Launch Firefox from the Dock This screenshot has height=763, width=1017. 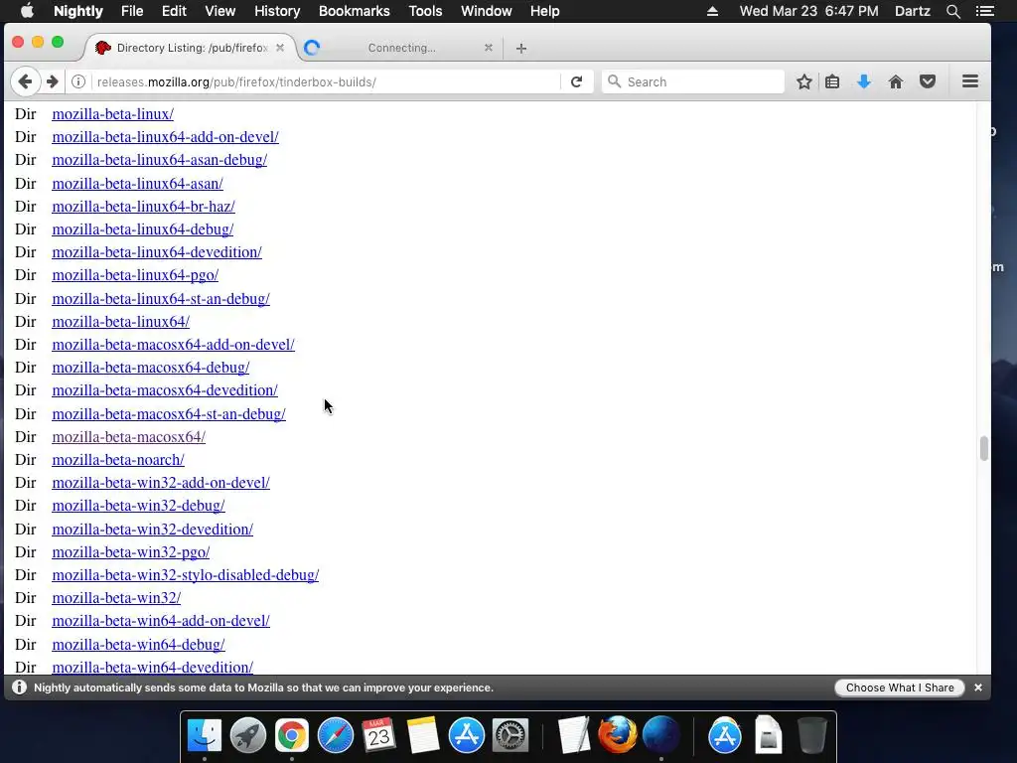617,734
